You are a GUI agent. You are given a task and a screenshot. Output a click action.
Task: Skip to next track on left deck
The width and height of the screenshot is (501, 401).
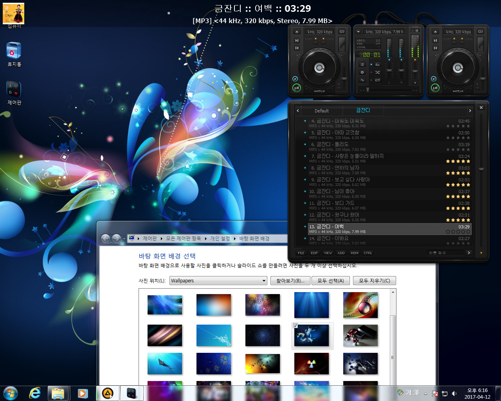[x=297, y=40]
